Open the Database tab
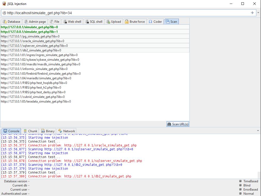 tap(11, 22)
